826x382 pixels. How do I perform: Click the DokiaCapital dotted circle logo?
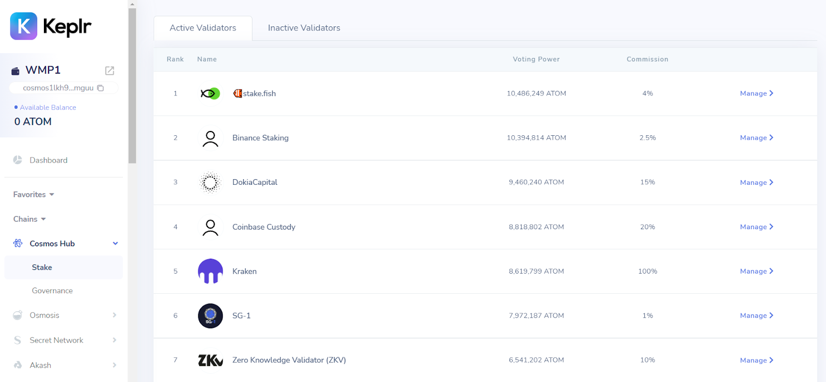click(210, 182)
